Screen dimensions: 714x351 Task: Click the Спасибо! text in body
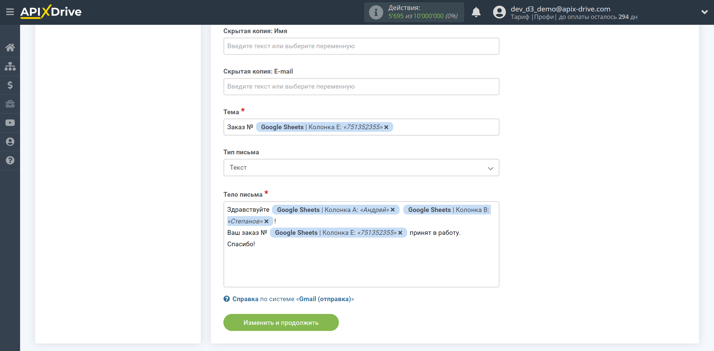[x=241, y=244]
